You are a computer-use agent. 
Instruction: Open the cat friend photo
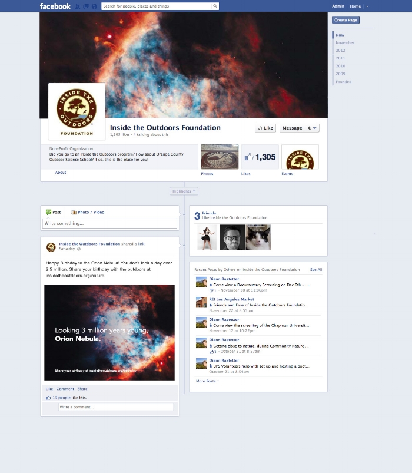[258, 237]
